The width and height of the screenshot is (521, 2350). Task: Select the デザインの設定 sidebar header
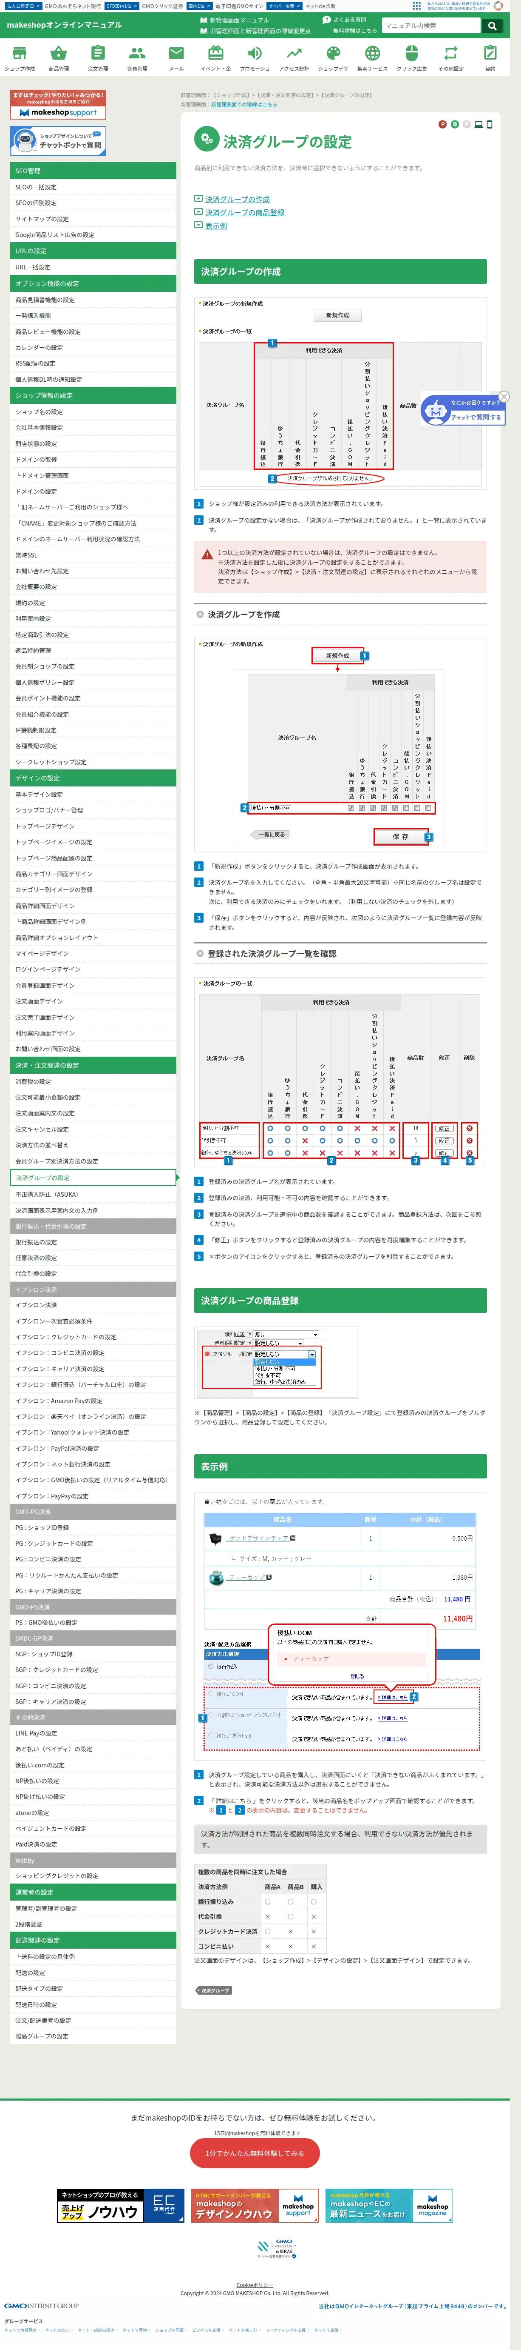[x=93, y=778]
